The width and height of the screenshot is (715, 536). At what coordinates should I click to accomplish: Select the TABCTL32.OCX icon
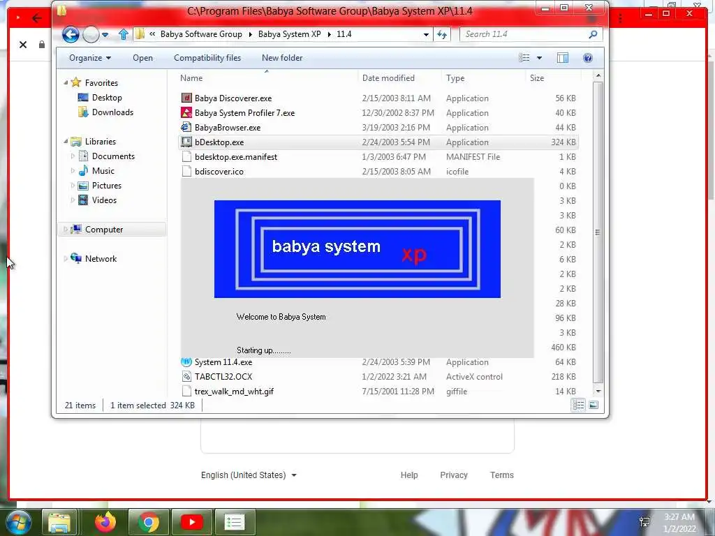(x=186, y=376)
